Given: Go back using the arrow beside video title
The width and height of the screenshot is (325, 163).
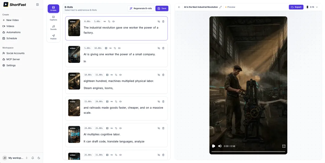Looking at the screenshot, I should pyautogui.click(x=179, y=7).
